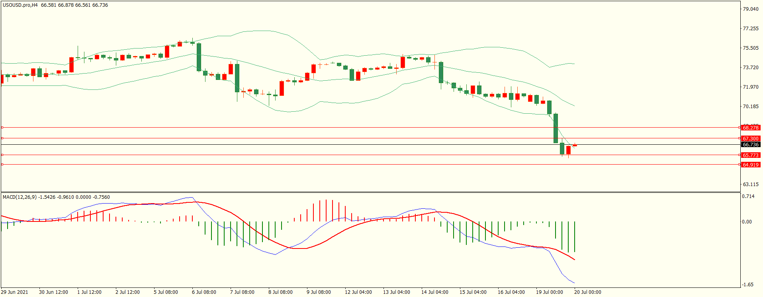Click the 63.115 price axis value
This screenshot has height=297, width=763.
click(751, 184)
